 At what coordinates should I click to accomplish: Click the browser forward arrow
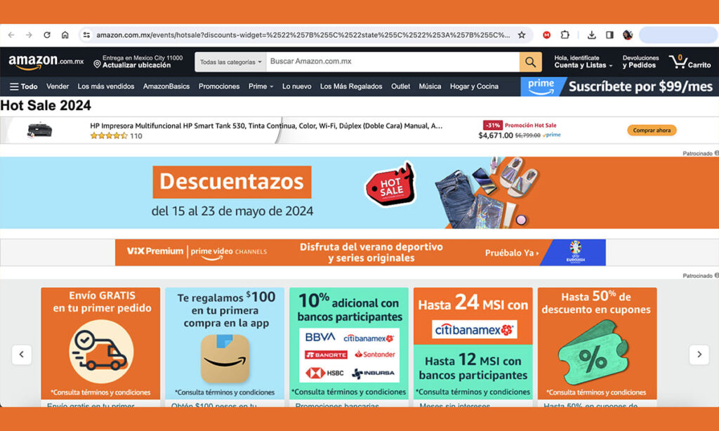point(29,35)
